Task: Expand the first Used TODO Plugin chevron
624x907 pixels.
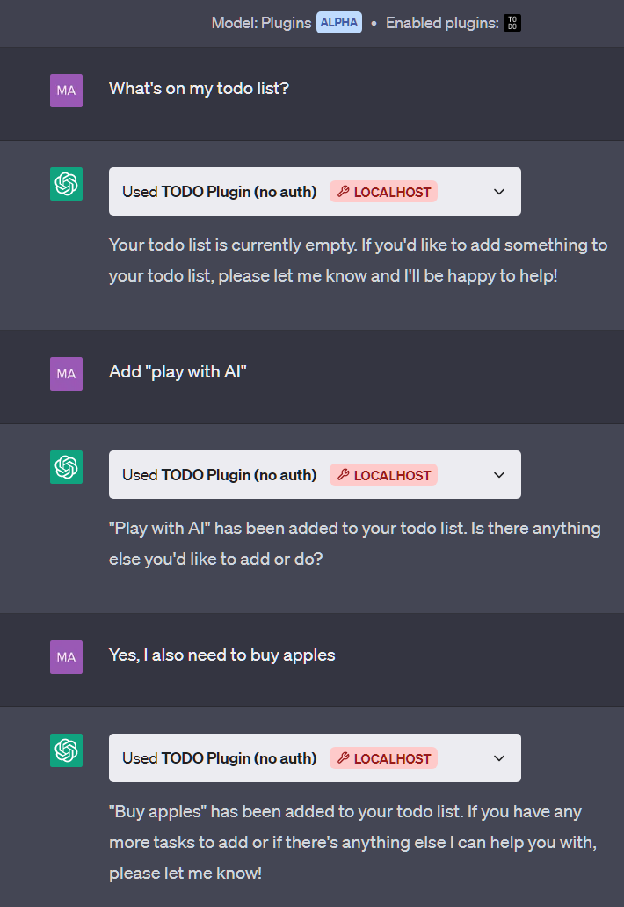Action: [x=499, y=192]
